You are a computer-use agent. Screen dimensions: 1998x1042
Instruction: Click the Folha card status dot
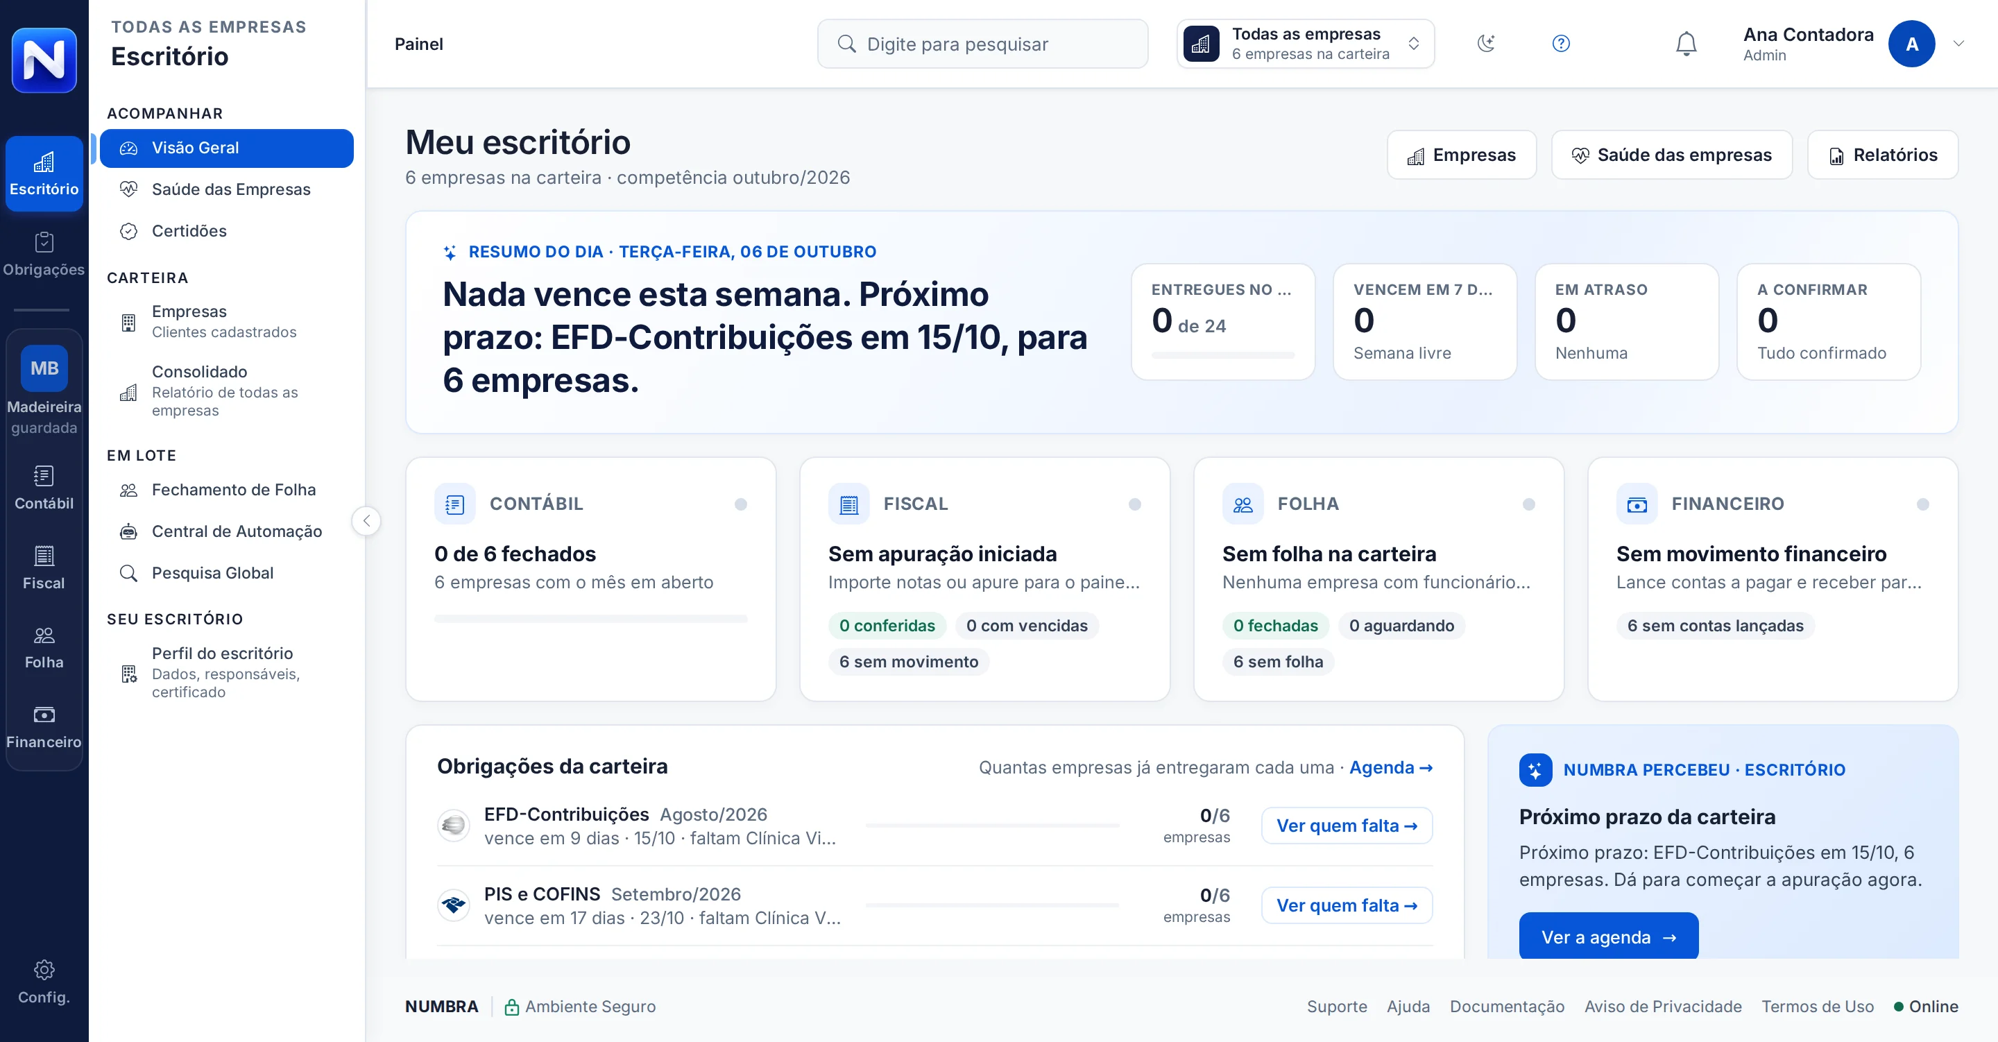click(1529, 504)
